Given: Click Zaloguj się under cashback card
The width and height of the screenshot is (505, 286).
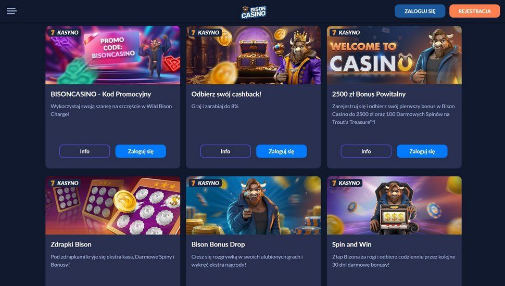Looking at the screenshot, I should 282,151.
